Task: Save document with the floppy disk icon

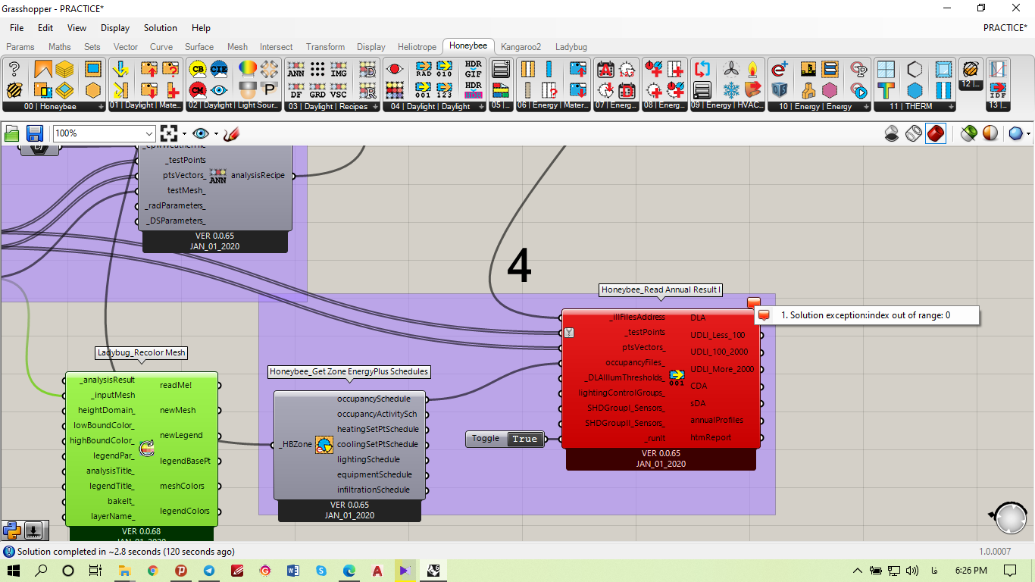Action: point(35,134)
